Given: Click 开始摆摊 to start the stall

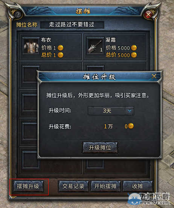Looking at the screenshot, I should [x=105, y=186].
